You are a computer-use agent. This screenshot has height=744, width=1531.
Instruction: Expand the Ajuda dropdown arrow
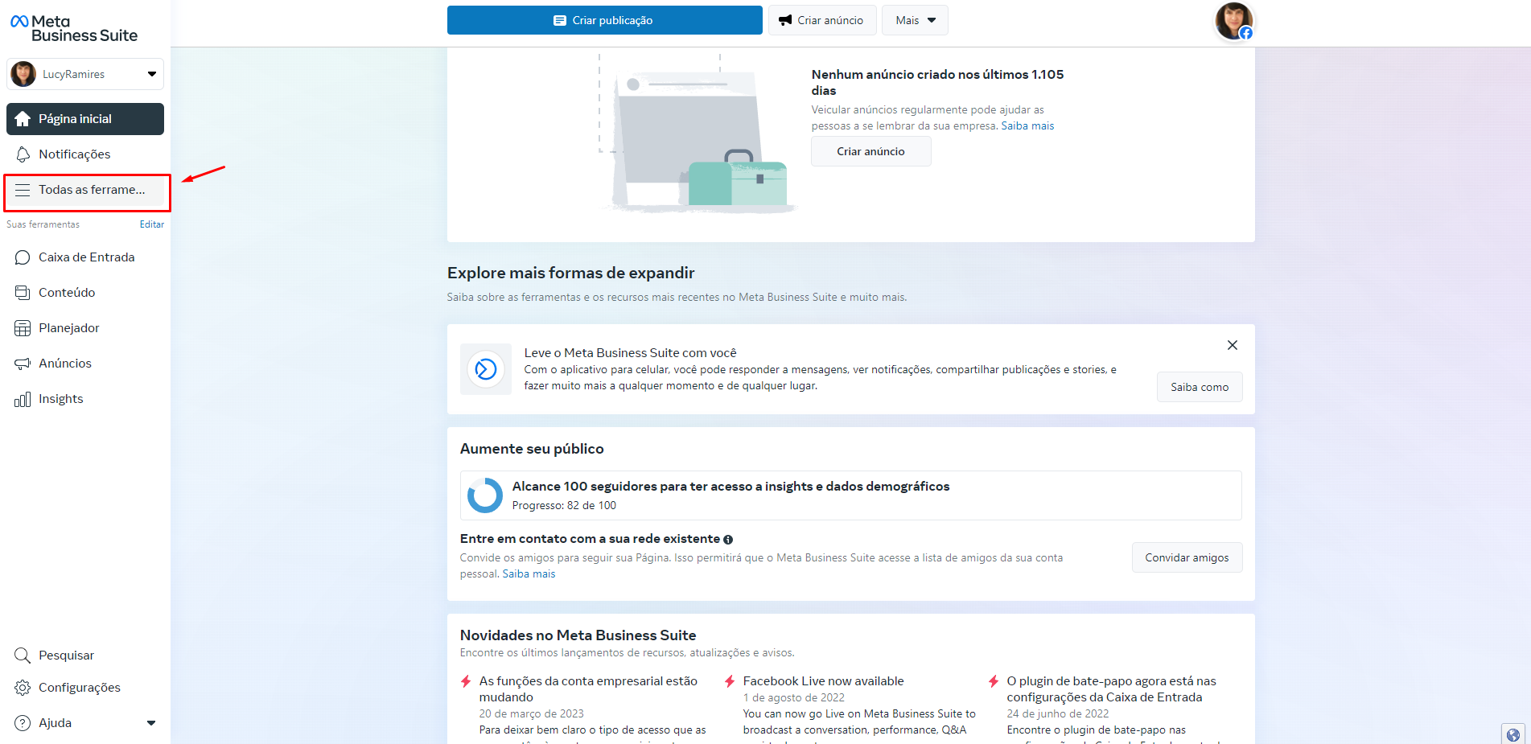tap(151, 723)
